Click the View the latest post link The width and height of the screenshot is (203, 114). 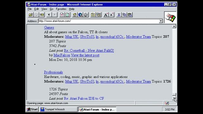85,55
